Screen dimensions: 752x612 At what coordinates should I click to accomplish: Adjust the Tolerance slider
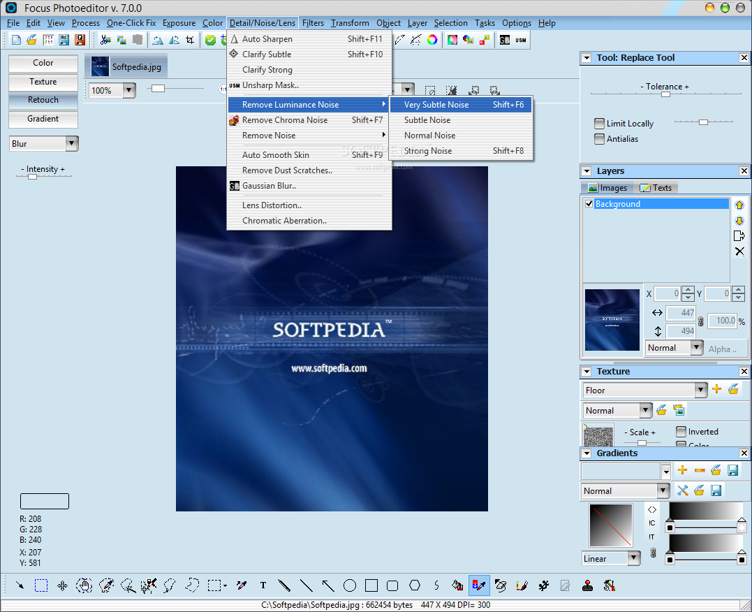665,94
